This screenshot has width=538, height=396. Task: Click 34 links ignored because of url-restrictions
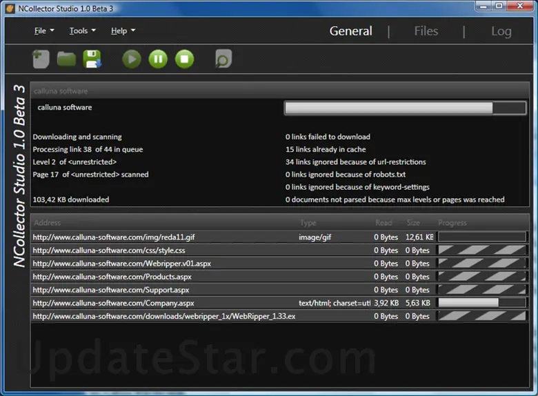pos(355,161)
